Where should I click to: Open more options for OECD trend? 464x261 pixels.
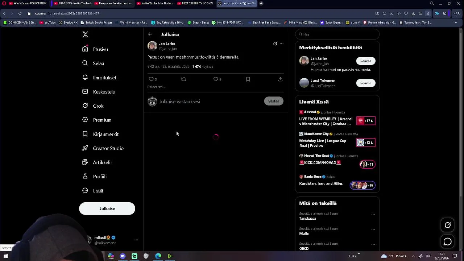(373, 244)
